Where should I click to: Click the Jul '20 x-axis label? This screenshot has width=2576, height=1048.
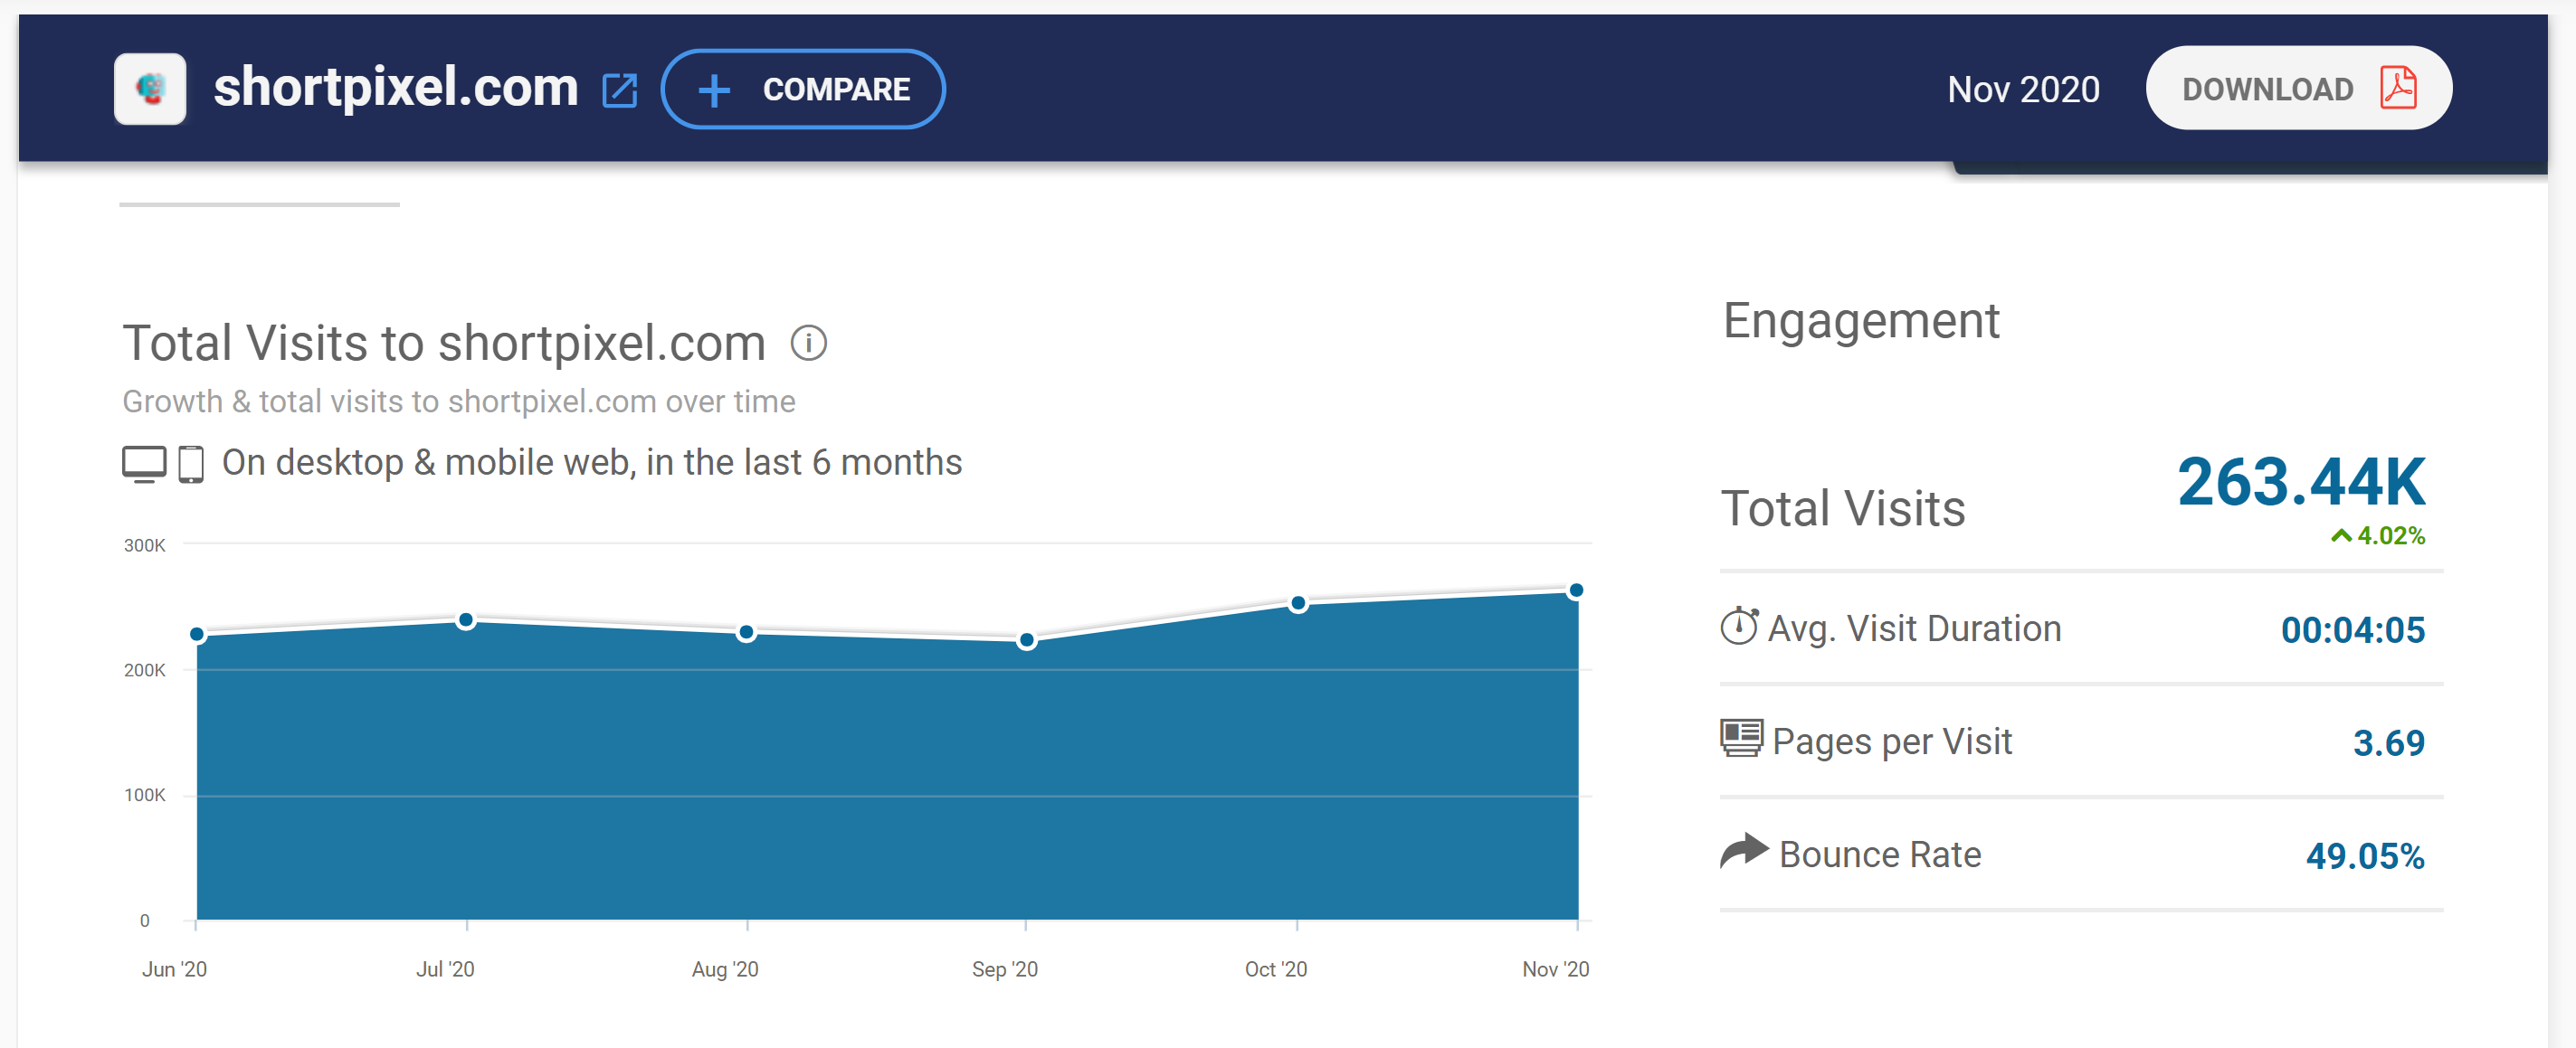[x=445, y=969]
